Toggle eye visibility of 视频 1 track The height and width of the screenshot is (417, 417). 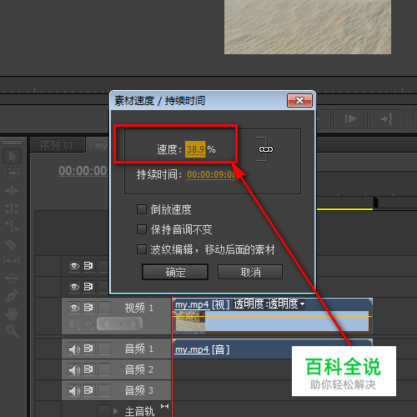[74, 308]
